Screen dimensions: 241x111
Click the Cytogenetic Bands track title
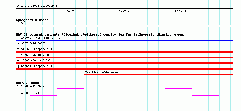[32, 20]
